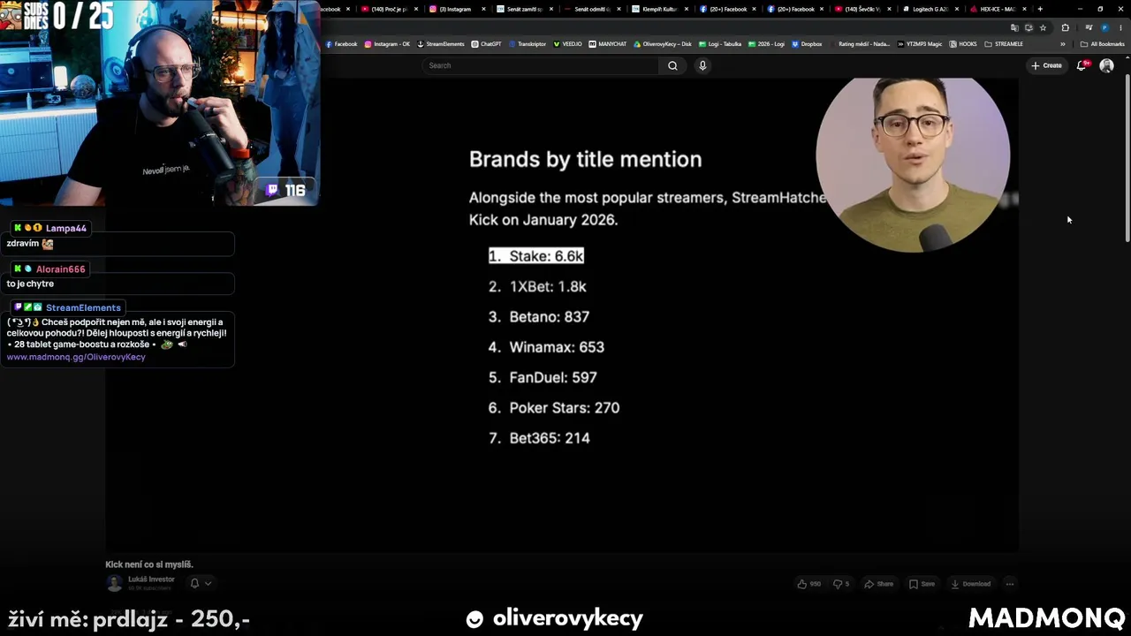
Task: Switch to the Klempíř Kultur tab
Action: tap(659, 9)
